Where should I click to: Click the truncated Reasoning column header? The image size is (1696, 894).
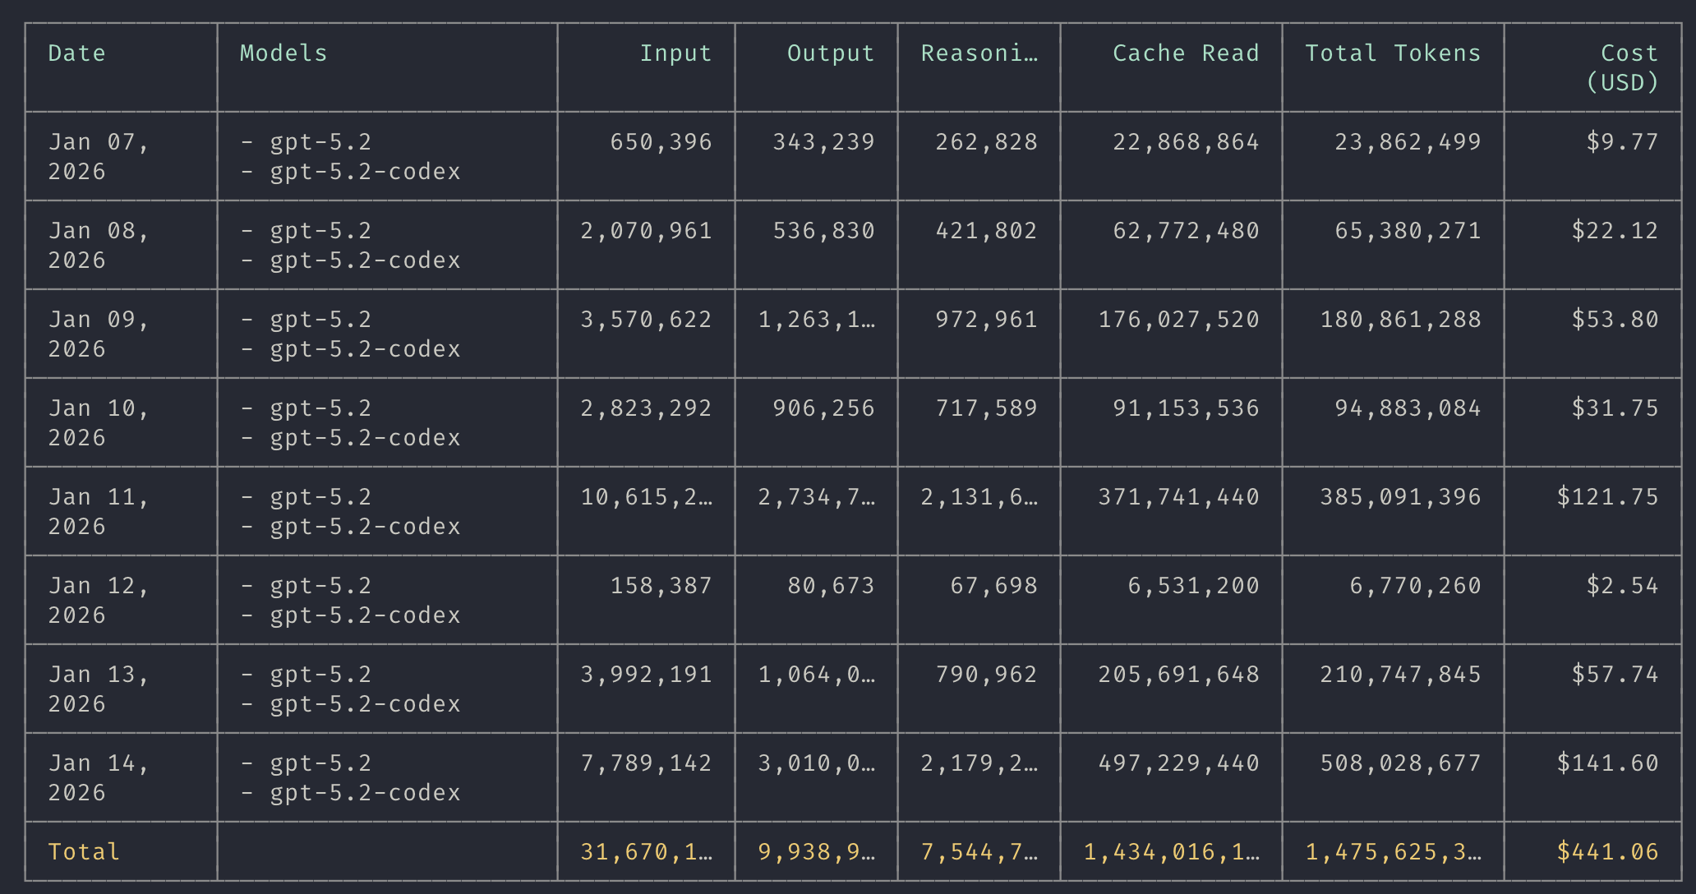coord(979,53)
